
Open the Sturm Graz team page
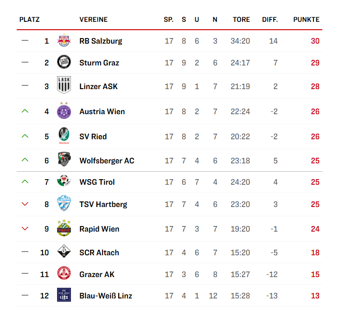[x=99, y=63]
